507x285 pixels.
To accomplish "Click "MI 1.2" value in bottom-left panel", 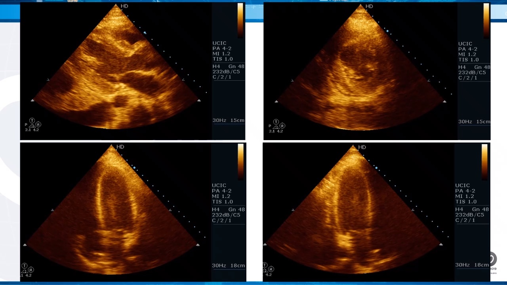I will 221,196.
